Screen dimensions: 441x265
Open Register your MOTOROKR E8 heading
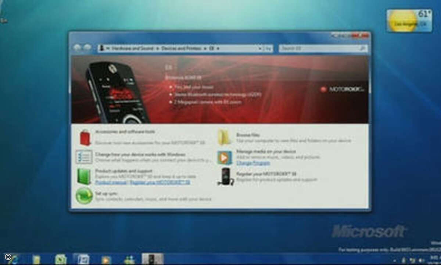pos(266,174)
